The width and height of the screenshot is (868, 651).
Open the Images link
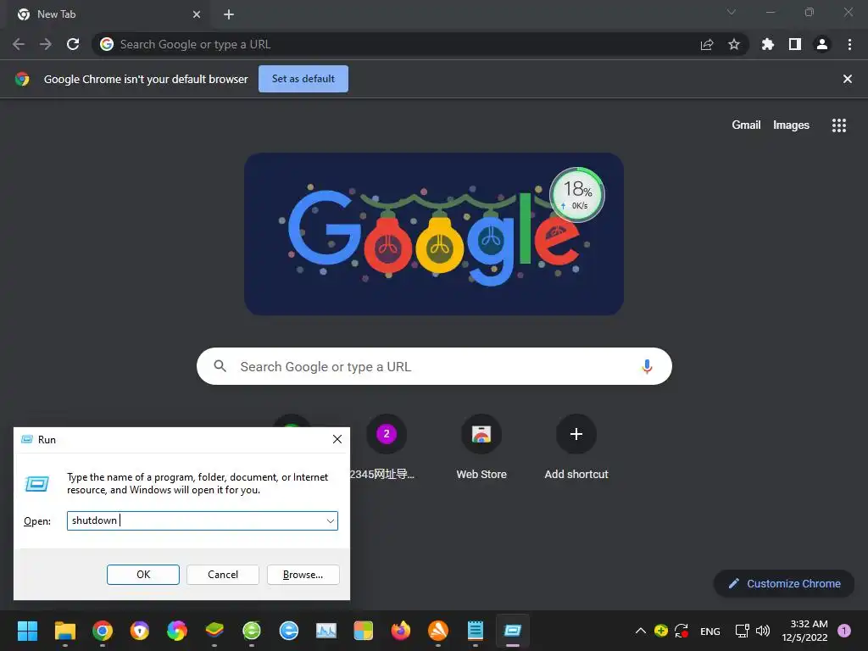coord(791,125)
